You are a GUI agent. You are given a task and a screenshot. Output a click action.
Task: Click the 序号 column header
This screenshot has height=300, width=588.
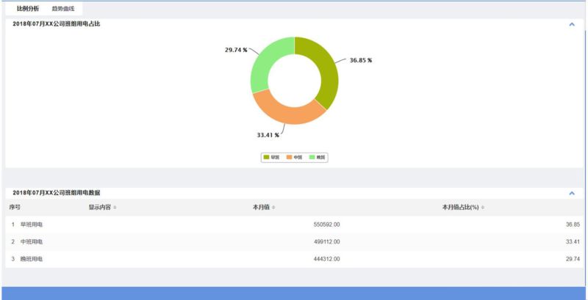point(15,208)
